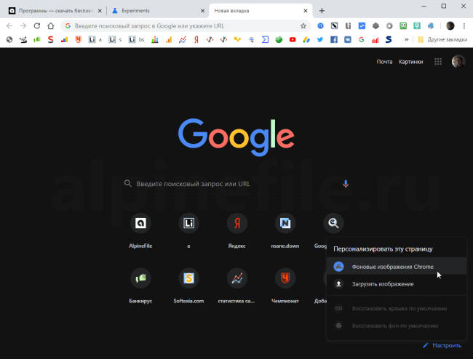The width and height of the screenshot is (473, 359).
Task: Open the Google 'G' bookmark in the bookmarks bar
Action: (362, 39)
